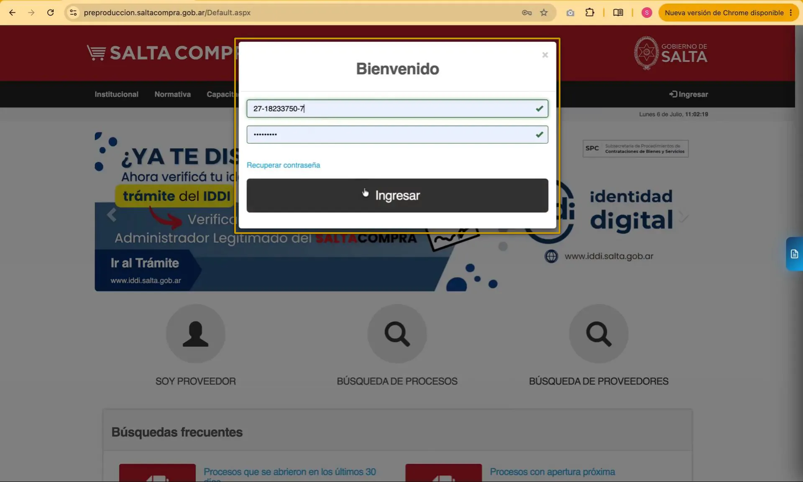Go to previous carousel slide arrow
Screen dimensions: 803x482
111,215
